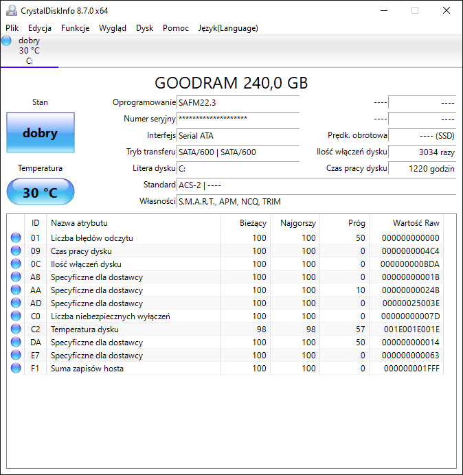Click the blue status orb in the drive tab
Viewport: 463px width, 475px height.
(6, 40)
